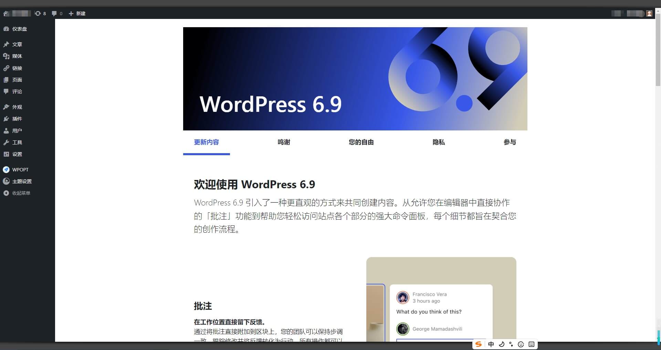Open the 参与 get involved tab
The width and height of the screenshot is (661, 350).
[x=510, y=142]
